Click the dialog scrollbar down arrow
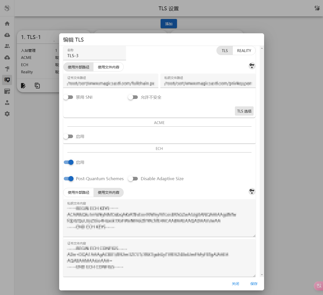Image resolution: width=323 pixels, height=295 pixels. 262,275
